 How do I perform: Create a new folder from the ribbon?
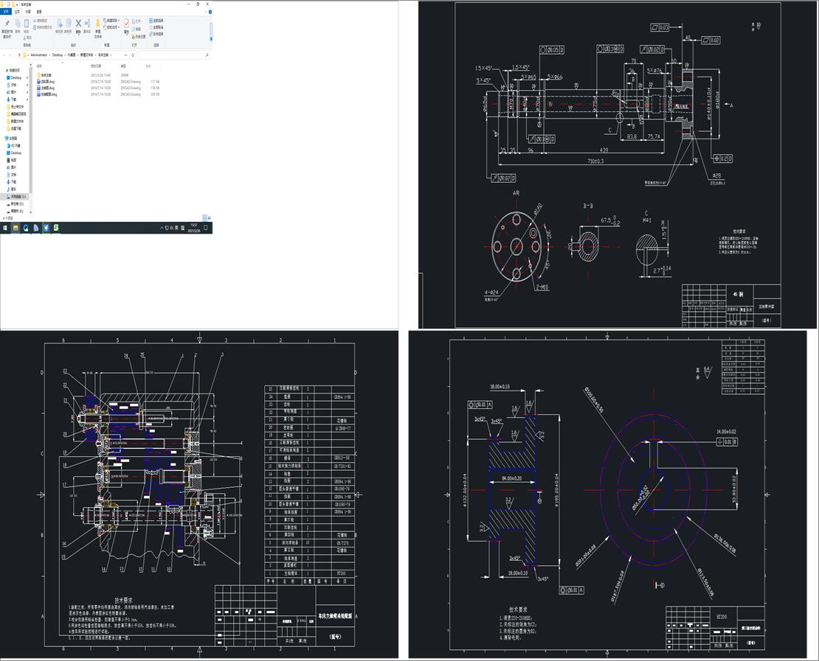[x=97, y=28]
